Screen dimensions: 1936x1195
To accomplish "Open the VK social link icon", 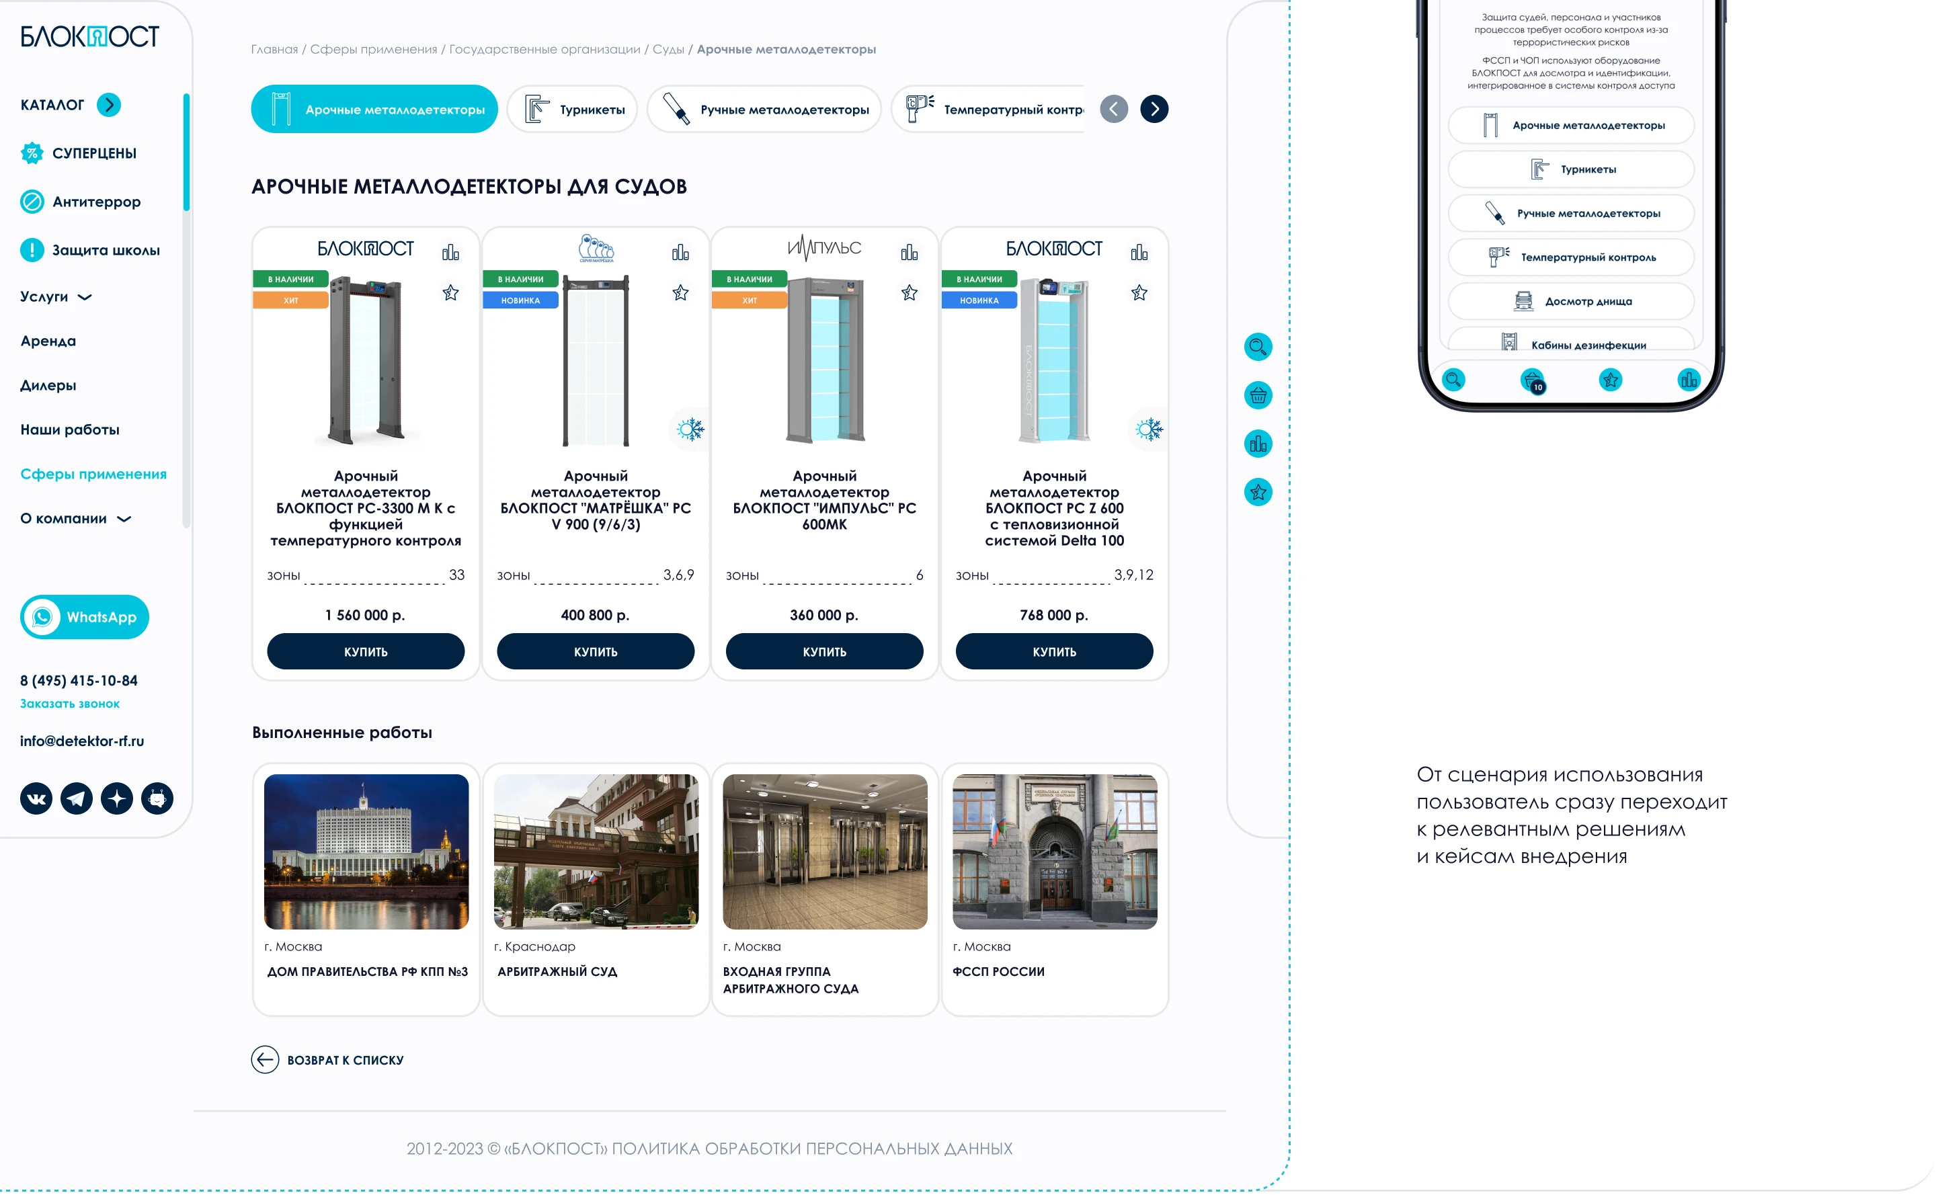I will point(36,798).
